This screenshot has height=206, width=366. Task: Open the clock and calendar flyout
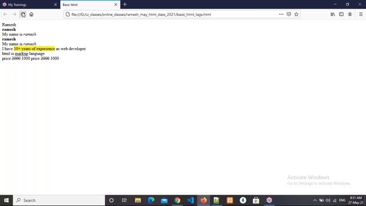[x=356, y=200]
